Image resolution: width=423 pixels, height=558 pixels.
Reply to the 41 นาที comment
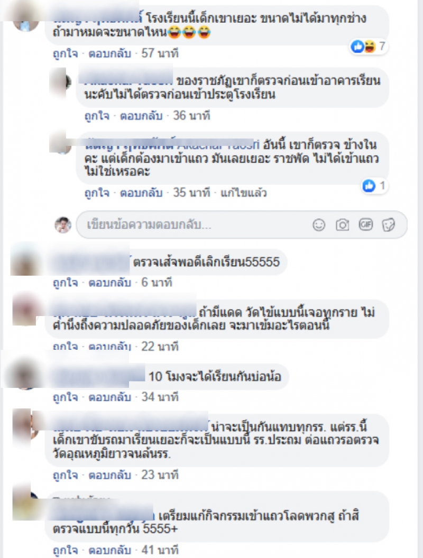pos(109,550)
